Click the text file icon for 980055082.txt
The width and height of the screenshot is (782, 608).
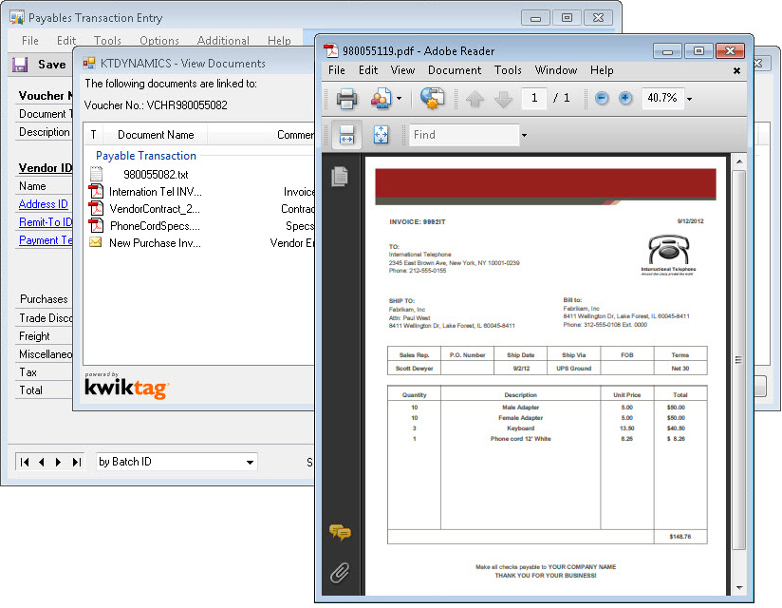tap(96, 174)
